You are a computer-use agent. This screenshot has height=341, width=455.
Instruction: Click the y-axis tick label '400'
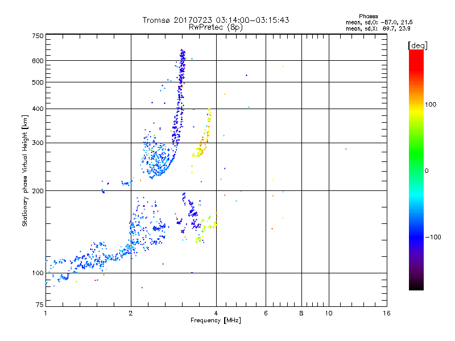pos(38,109)
